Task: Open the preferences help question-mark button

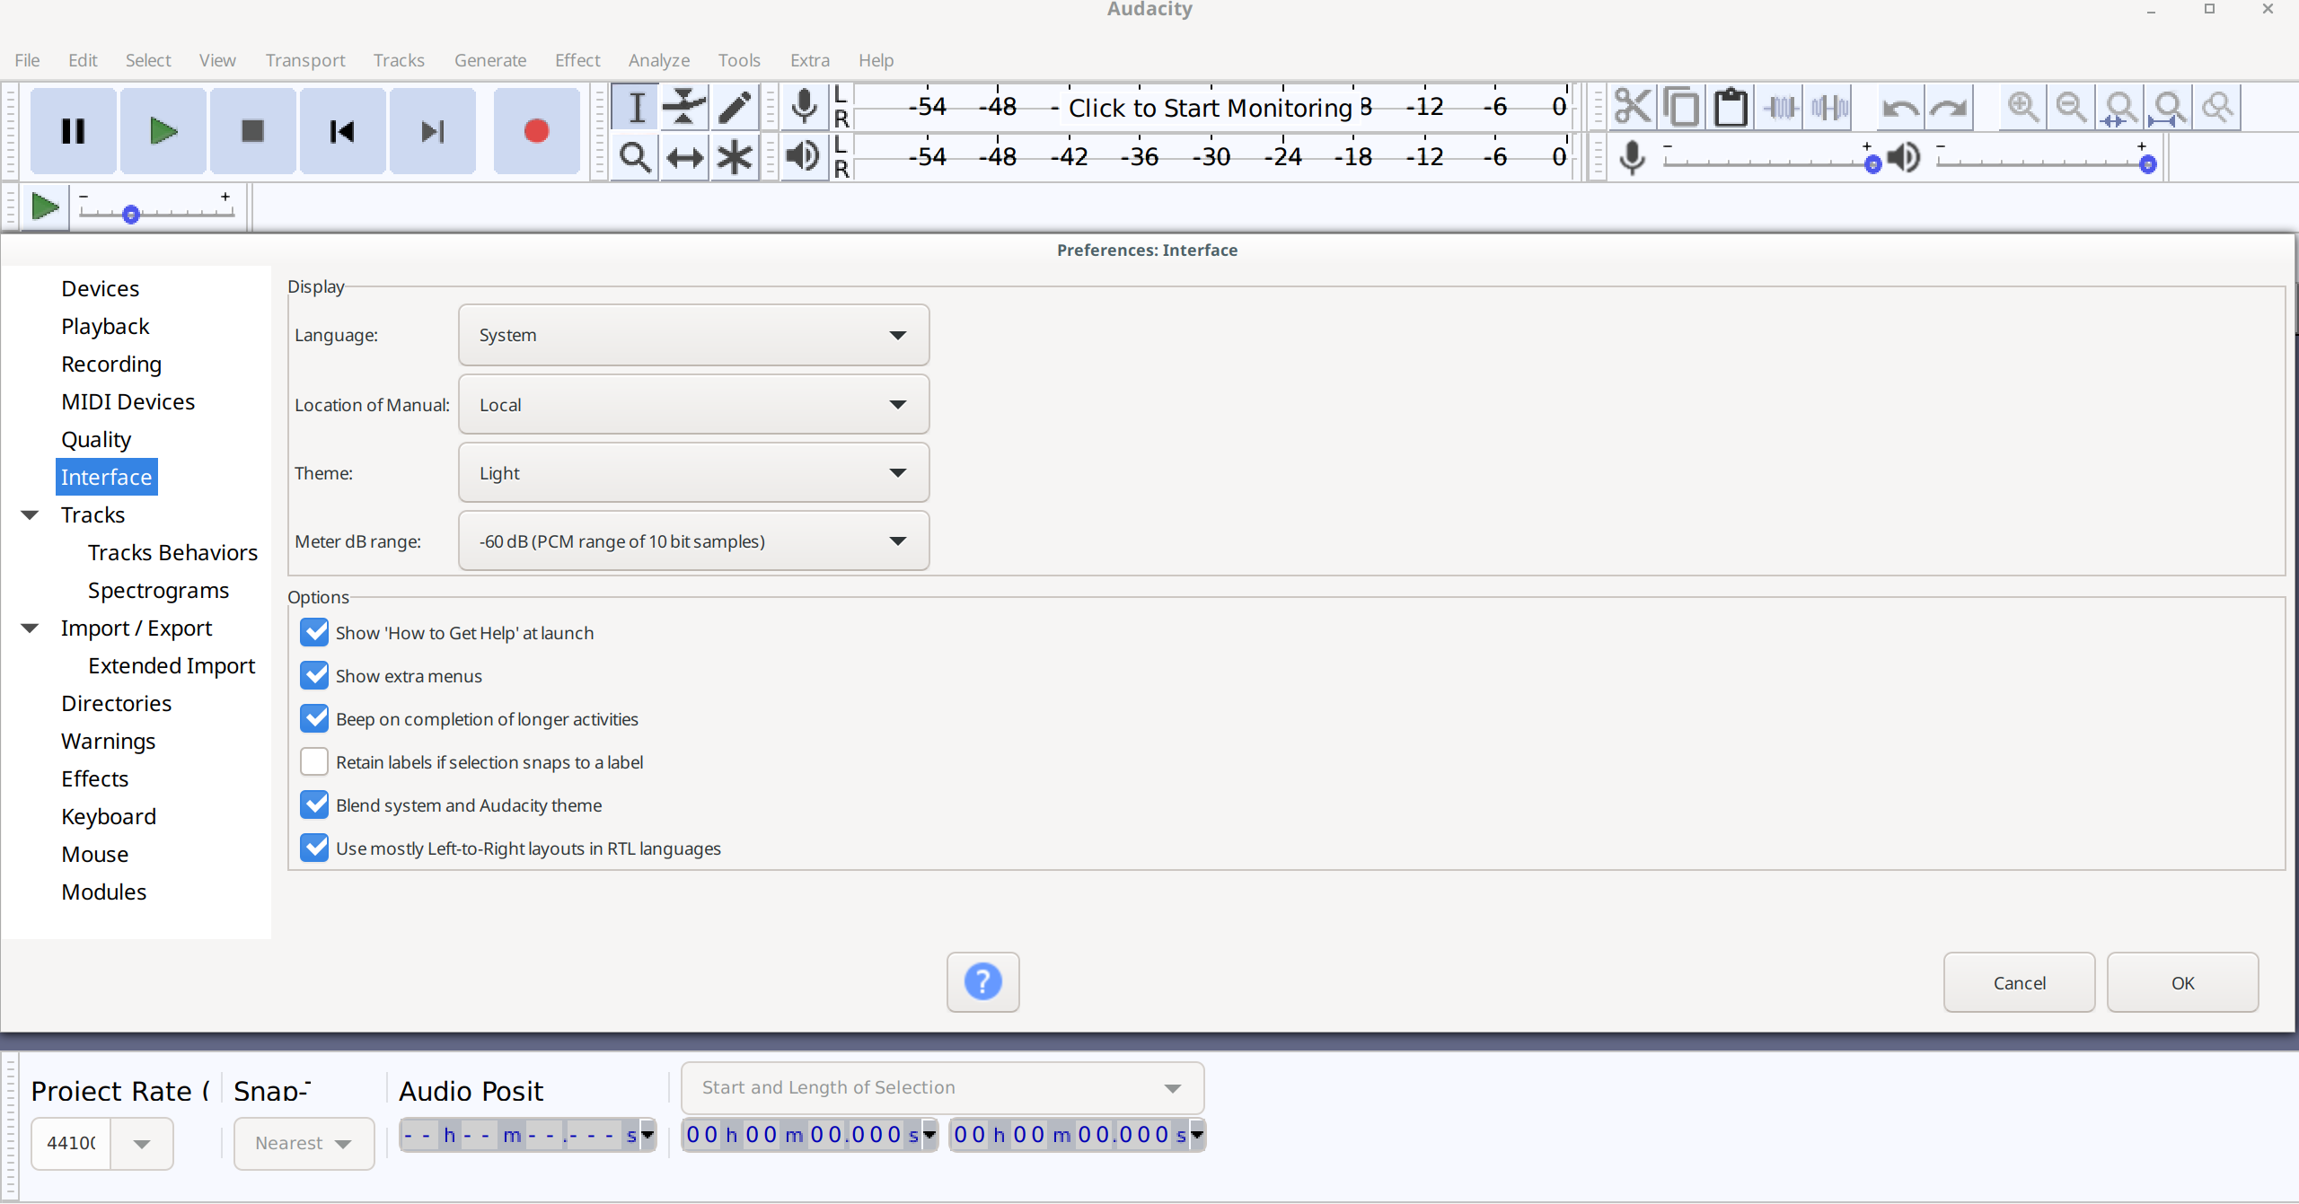Action: click(982, 981)
